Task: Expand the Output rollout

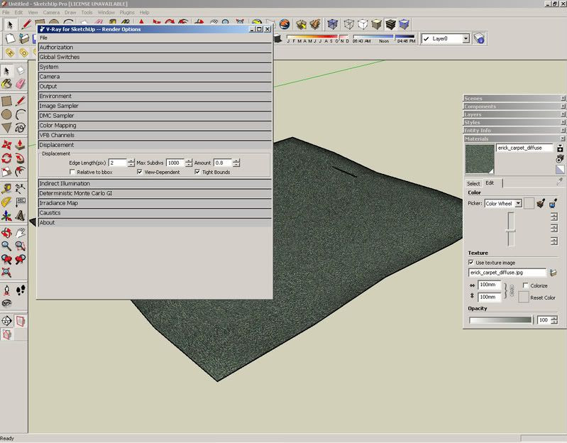Action: click(155, 87)
